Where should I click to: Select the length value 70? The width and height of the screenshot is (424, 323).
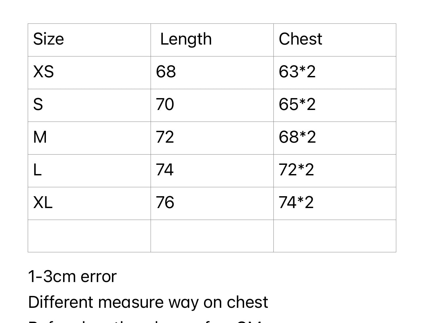165,104
